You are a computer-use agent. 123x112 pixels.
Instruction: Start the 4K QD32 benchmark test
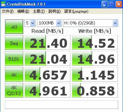(x=14, y=90)
